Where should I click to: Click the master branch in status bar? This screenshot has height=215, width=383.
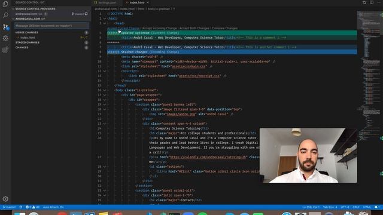(10, 207)
